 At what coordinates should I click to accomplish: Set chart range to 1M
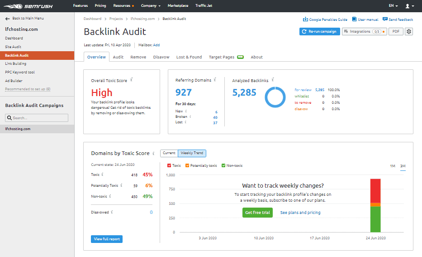(x=393, y=166)
